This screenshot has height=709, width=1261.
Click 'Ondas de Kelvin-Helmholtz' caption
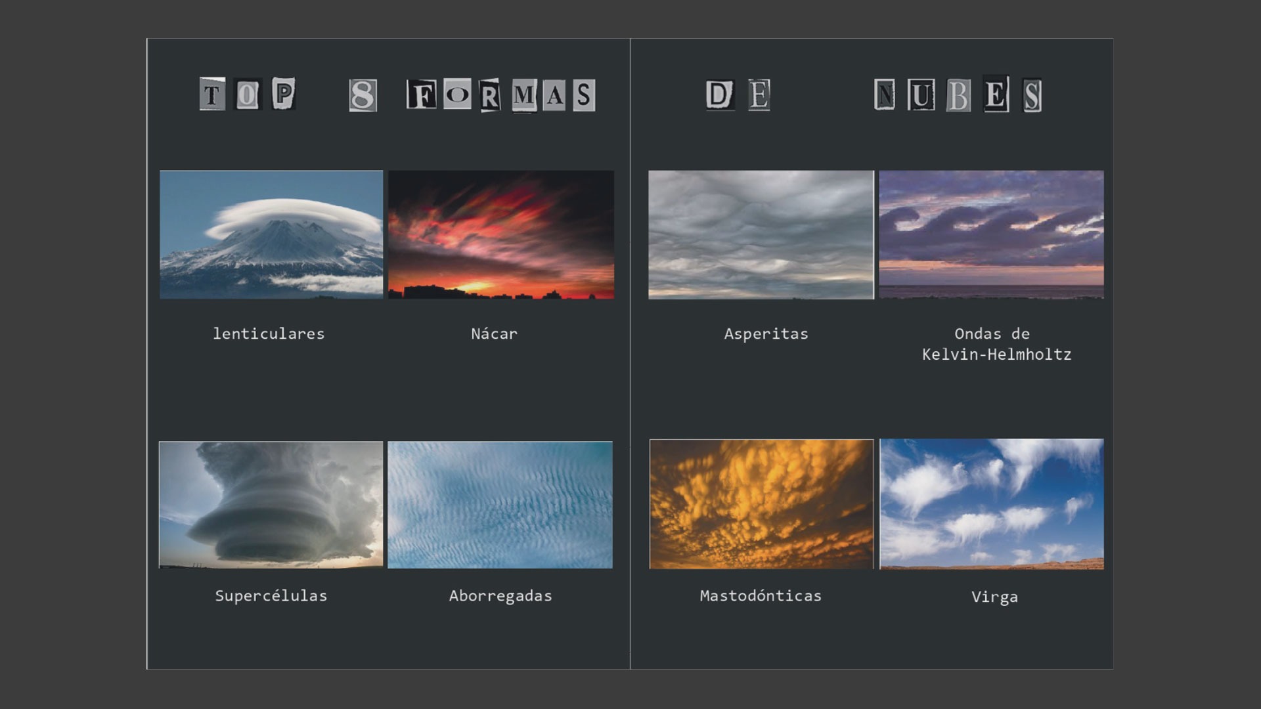coord(996,344)
